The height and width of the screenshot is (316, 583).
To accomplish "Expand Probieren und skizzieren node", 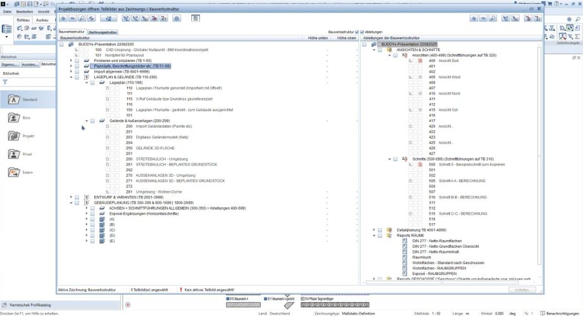I will (x=71, y=61).
